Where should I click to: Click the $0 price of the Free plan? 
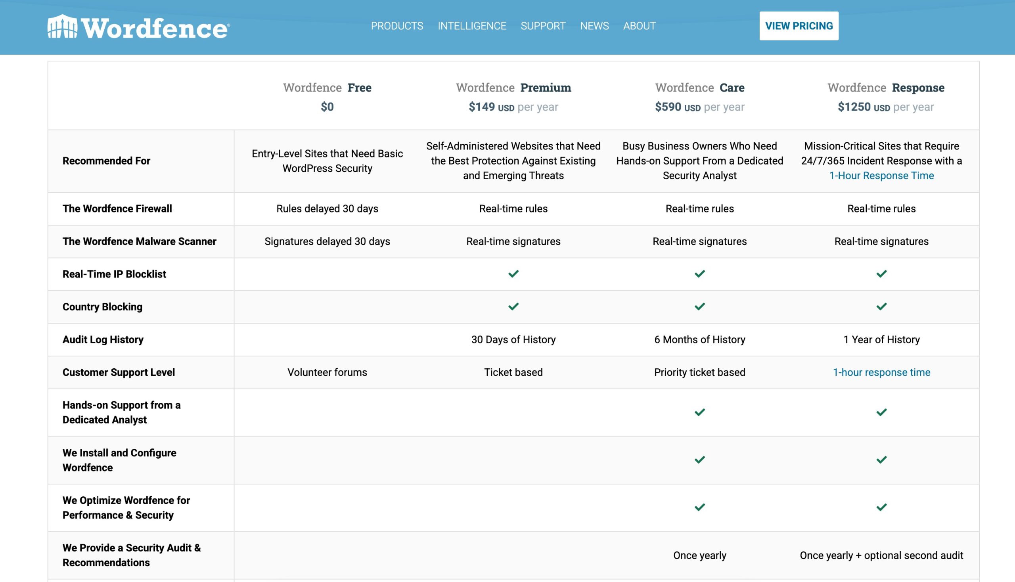pos(327,107)
